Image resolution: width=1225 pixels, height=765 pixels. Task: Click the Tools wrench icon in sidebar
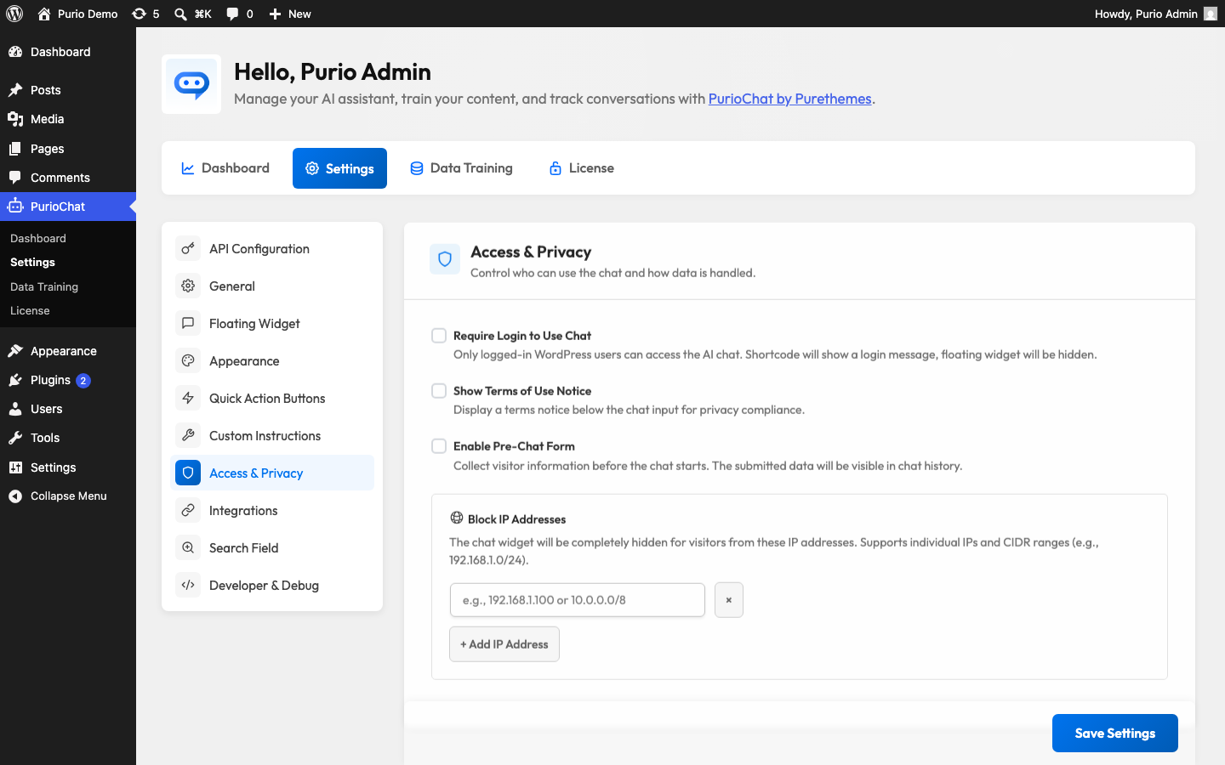click(15, 438)
